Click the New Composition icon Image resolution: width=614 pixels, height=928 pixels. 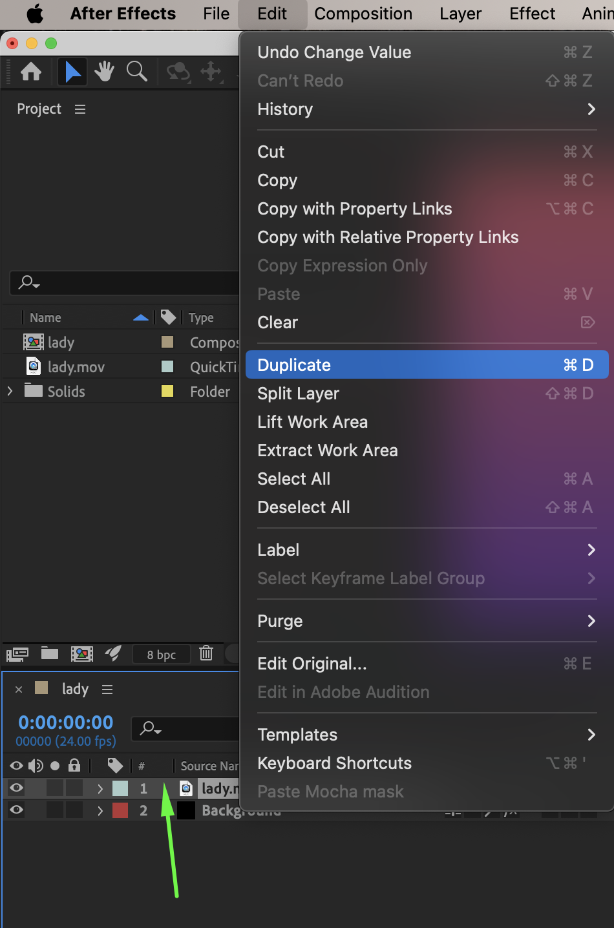pos(82,654)
